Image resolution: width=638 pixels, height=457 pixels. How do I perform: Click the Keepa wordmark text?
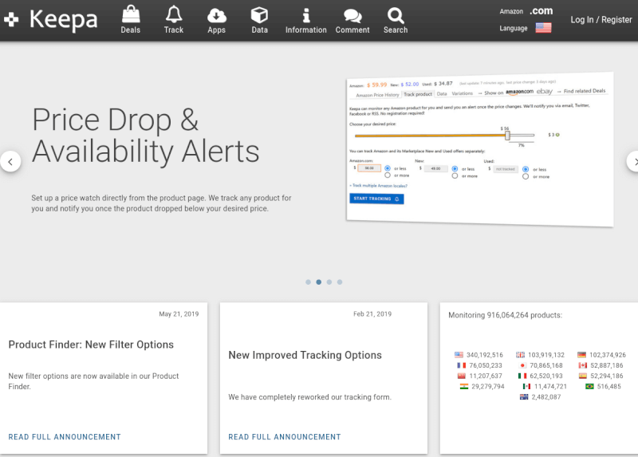64,19
